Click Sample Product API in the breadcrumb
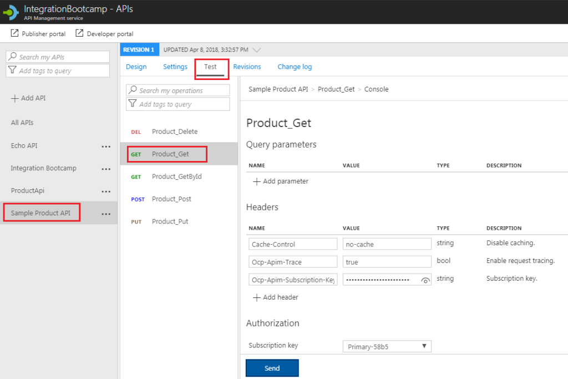This screenshot has width=568, height=379. tap(278, 89)
